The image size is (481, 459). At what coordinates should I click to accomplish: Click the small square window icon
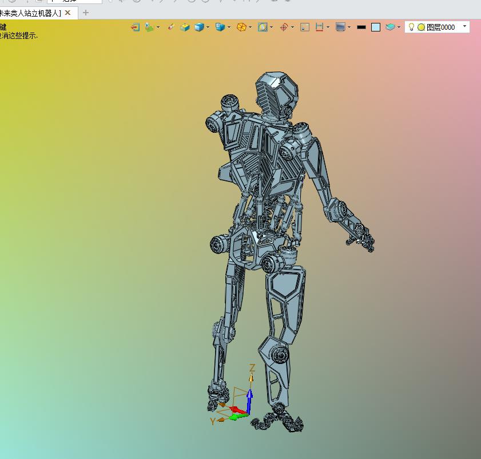pyautogui.click(x=305, y=27)
